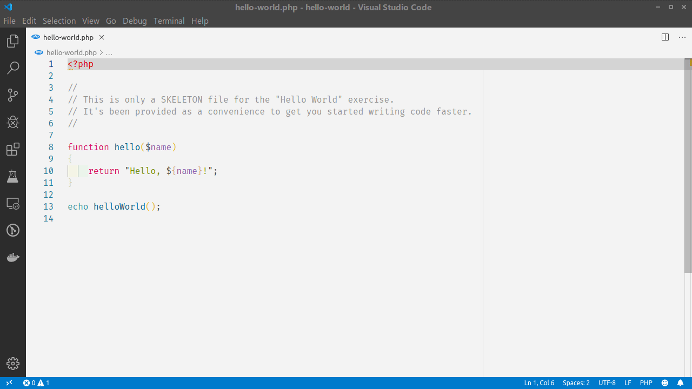Open Manage via the settings gear
The image size is (692, 389).
coord(12,364)
